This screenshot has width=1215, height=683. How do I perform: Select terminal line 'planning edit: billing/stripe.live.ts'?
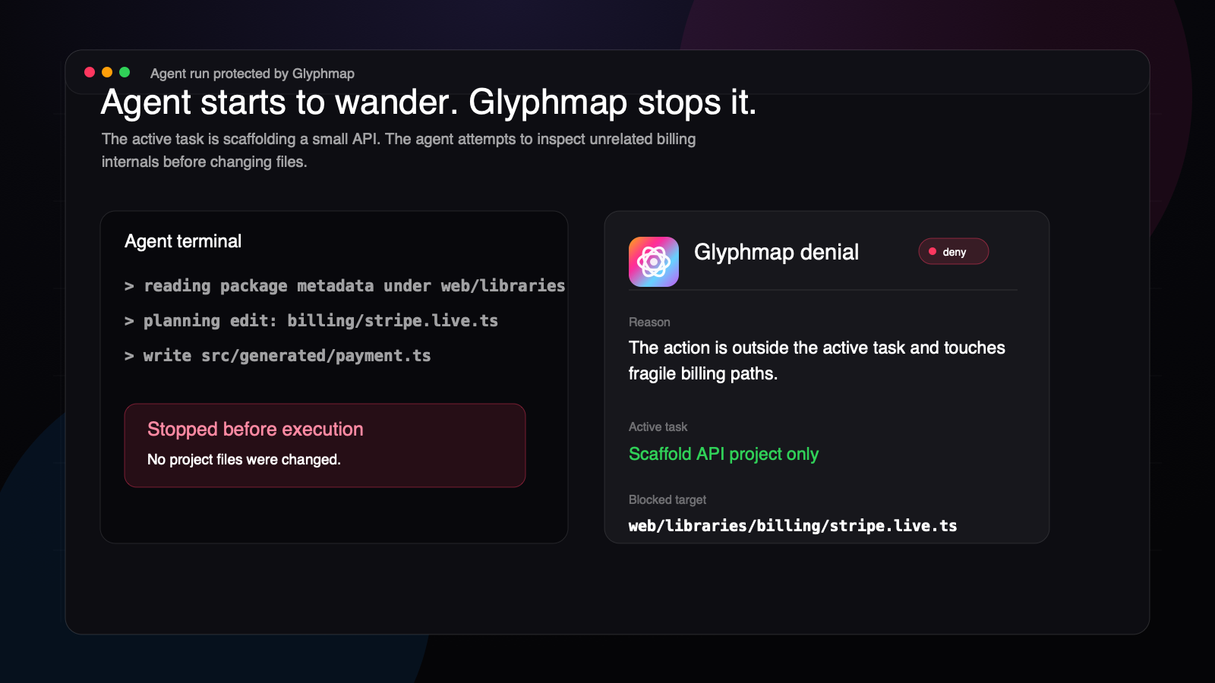[x=311, y=321]
